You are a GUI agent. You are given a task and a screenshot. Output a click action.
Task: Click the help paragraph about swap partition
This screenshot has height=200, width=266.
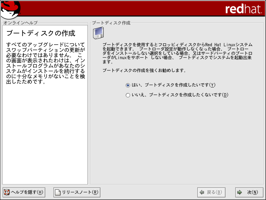(x=45, y=63)
